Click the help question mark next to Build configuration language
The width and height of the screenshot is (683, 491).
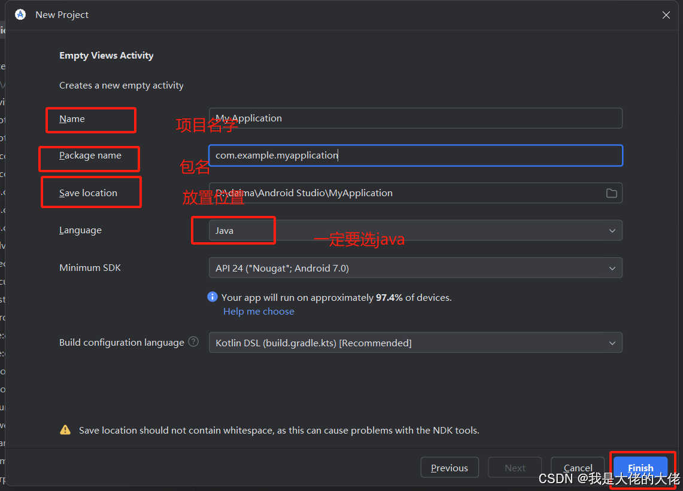point(193,342)
